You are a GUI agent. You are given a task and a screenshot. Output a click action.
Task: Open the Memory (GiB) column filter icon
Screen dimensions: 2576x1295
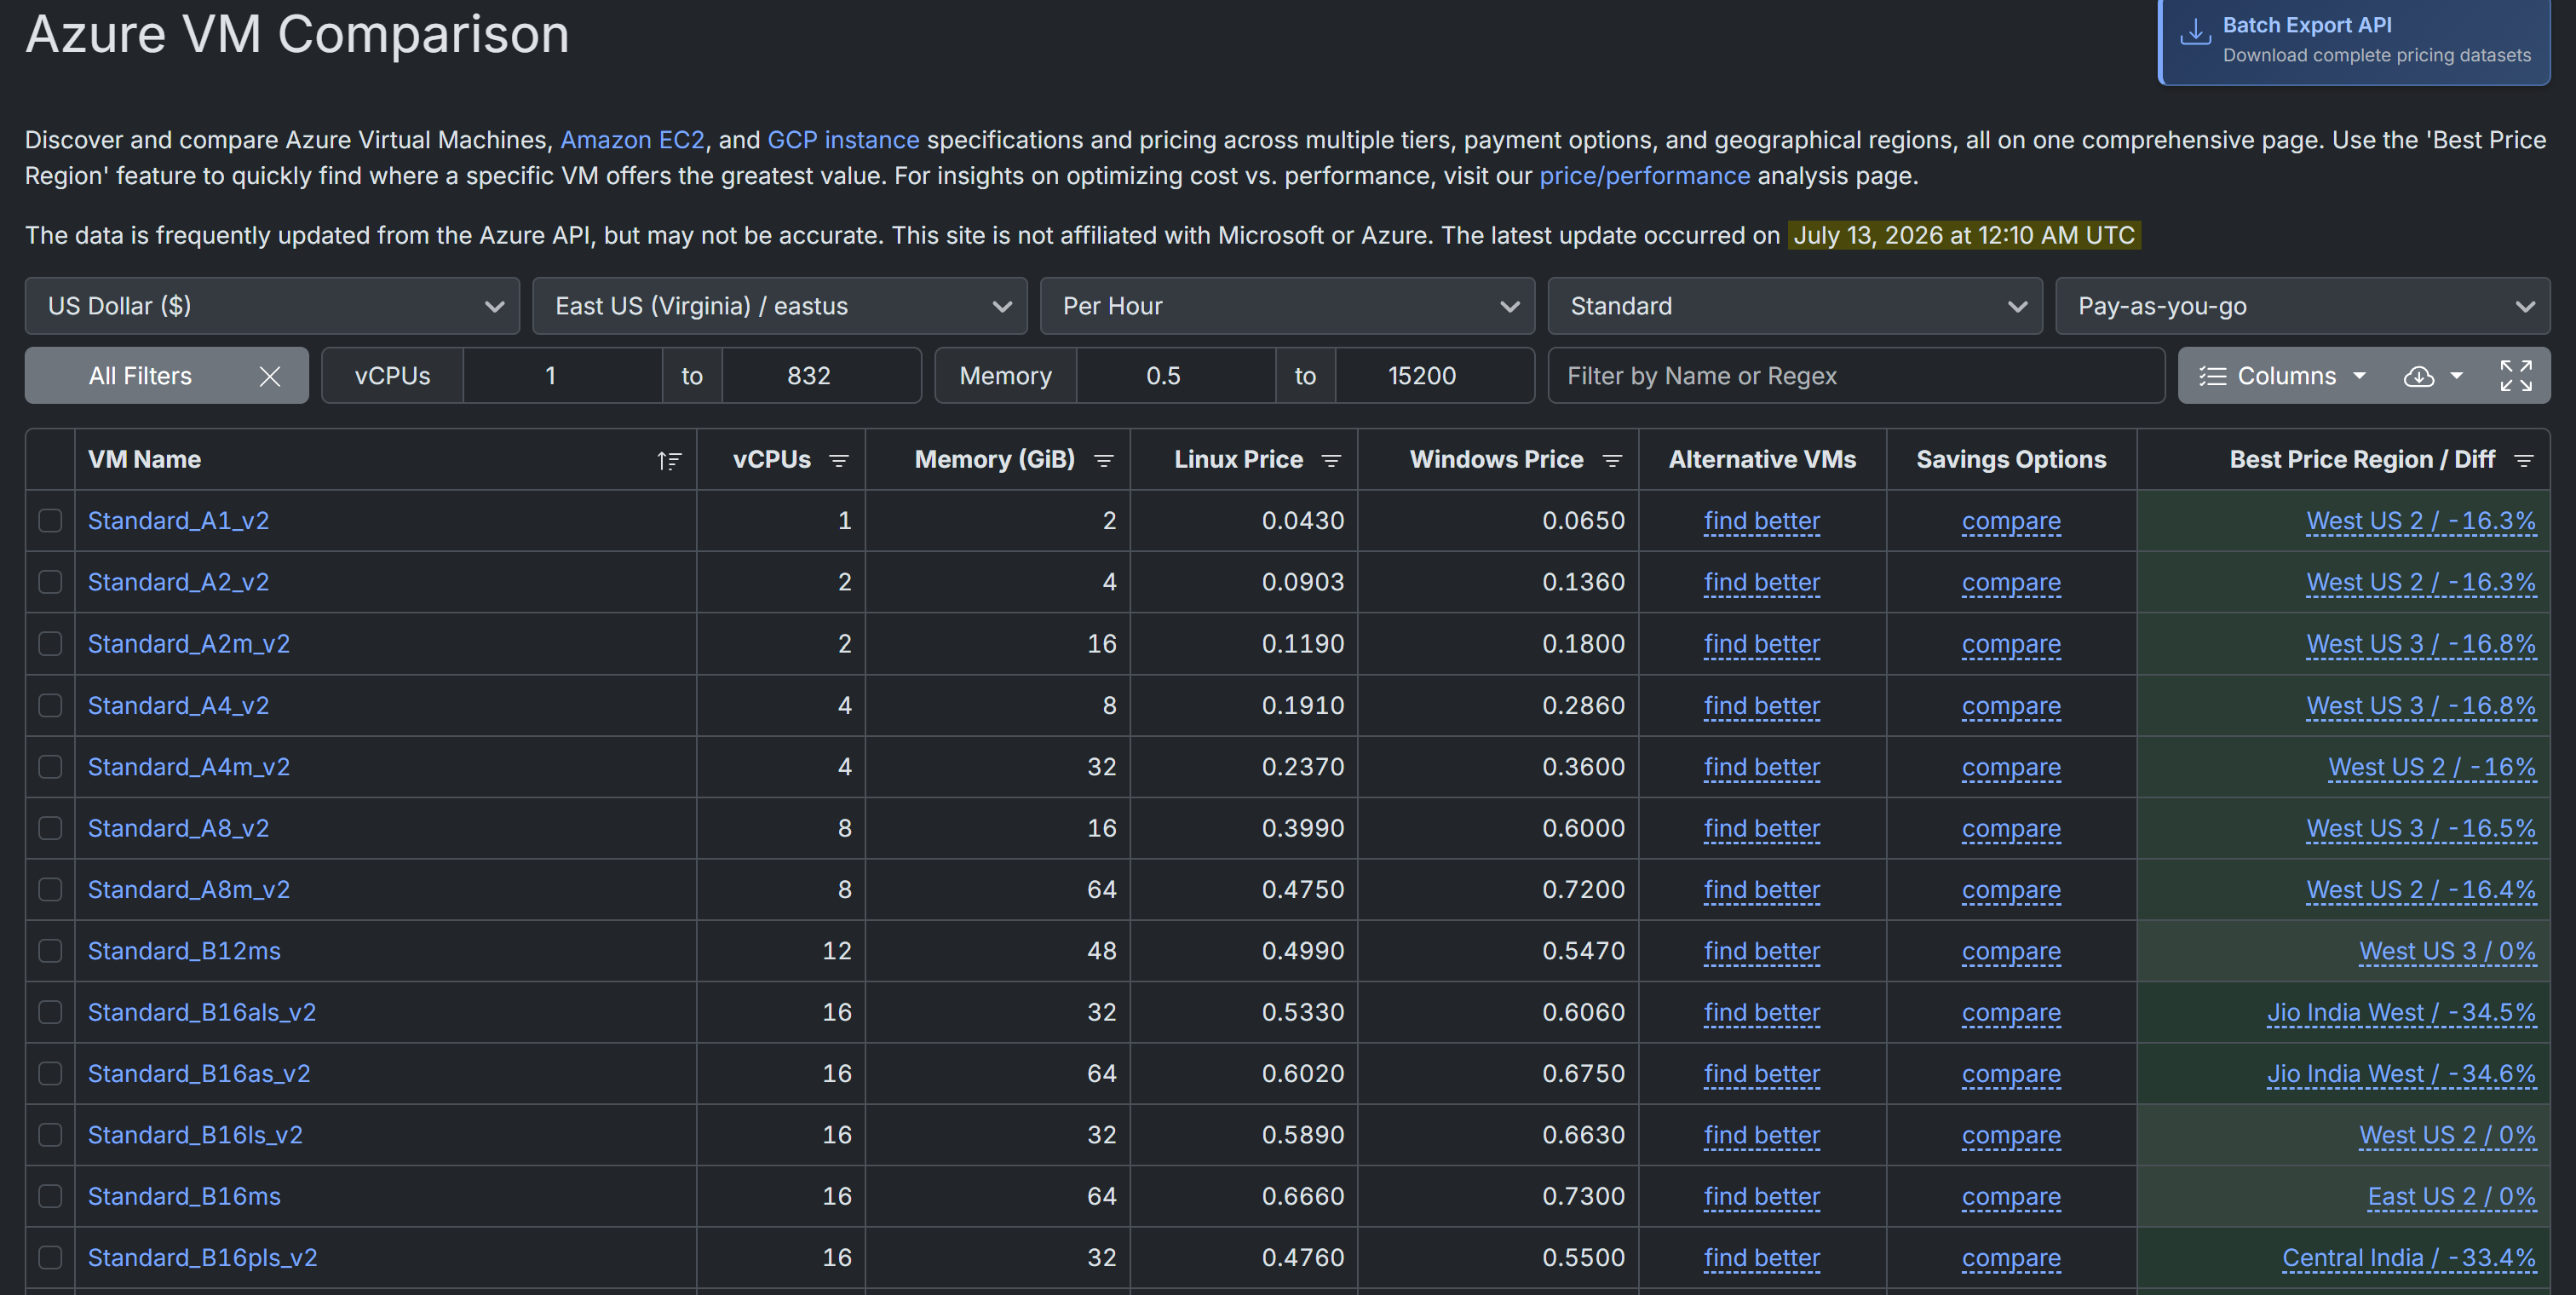[1104, 460]
